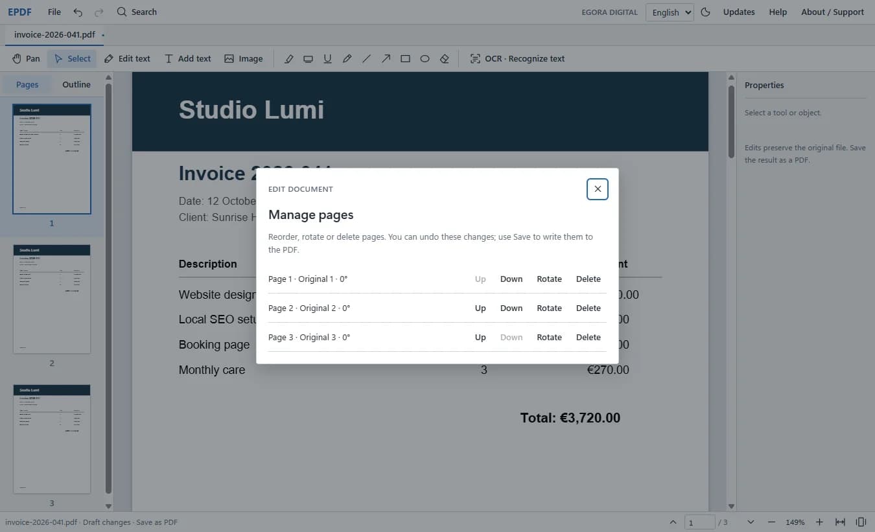Select the highlighter tool
Viewport: 875px width, 532px height.
[289, 58]
